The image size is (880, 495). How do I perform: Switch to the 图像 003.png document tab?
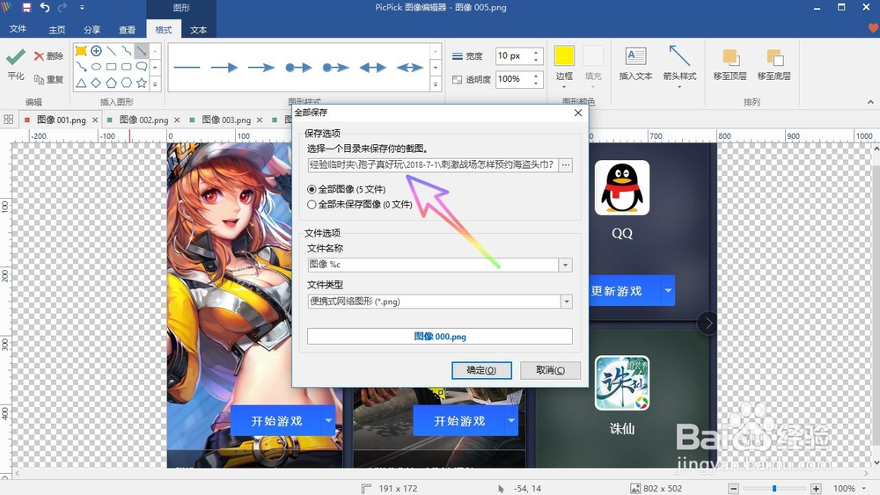click(x=226, y=120)
